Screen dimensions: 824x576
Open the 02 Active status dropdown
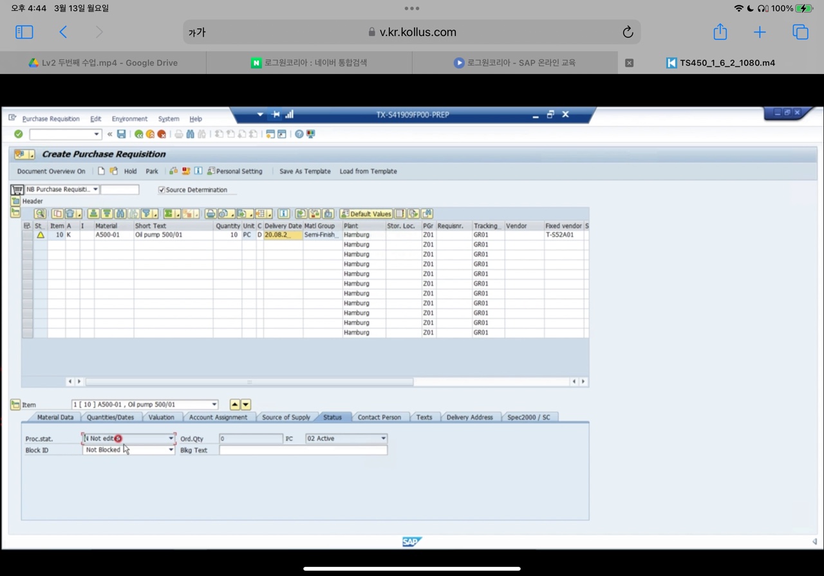pyautogui.click(x=384, y=438)
